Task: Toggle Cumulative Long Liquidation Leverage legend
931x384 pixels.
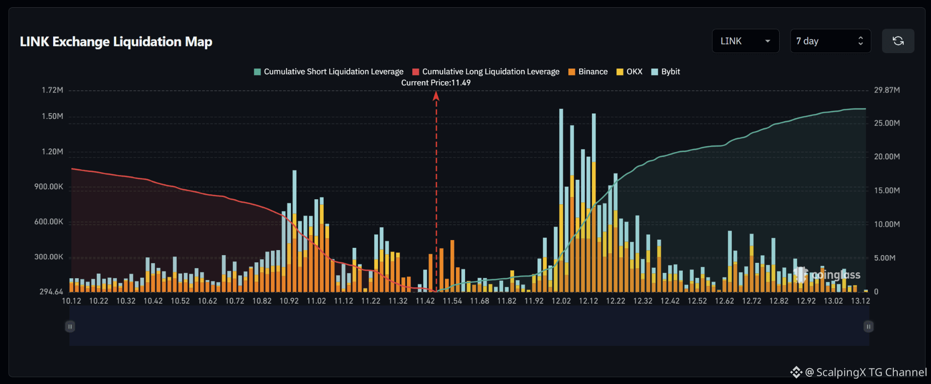Action: pyautogui.click(x=486, y=72)
